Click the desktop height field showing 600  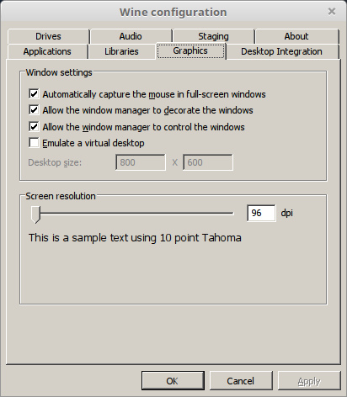pos(208,162)
